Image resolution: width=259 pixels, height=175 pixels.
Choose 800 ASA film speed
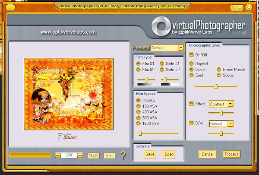[138, 118]
